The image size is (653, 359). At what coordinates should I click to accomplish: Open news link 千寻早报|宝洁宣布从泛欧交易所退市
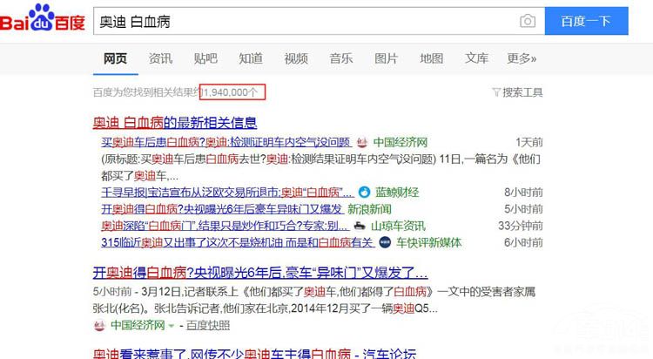point(227,193)
